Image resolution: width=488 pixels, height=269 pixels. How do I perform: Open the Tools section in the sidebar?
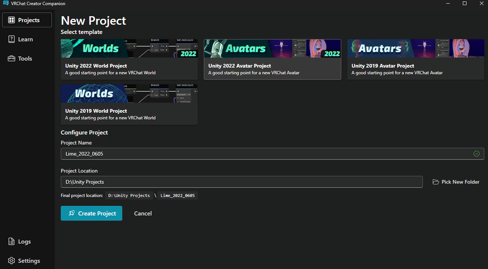point(27,58)
